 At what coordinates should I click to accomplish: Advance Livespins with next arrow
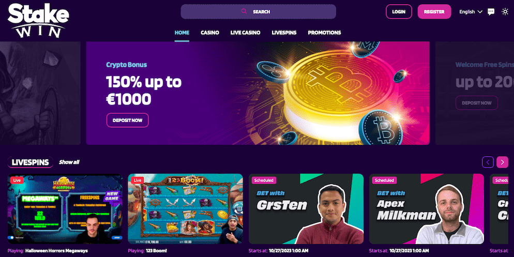click(x=502, y=162)
